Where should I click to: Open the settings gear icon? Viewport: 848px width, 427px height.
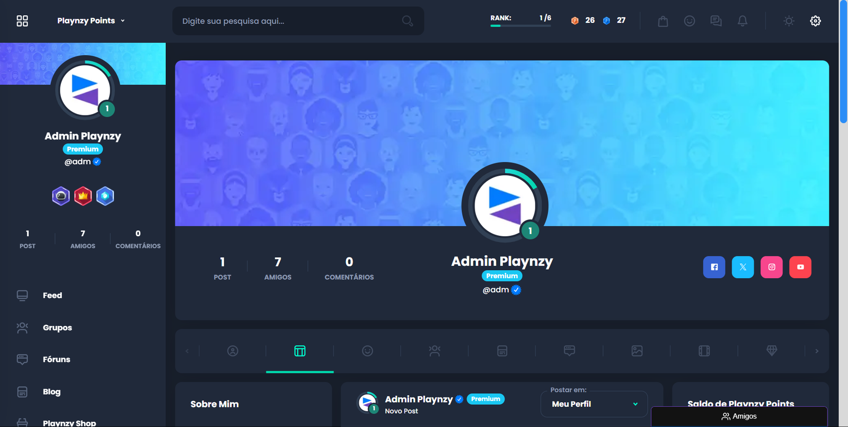pyautogui.click(x=815, y=21)
